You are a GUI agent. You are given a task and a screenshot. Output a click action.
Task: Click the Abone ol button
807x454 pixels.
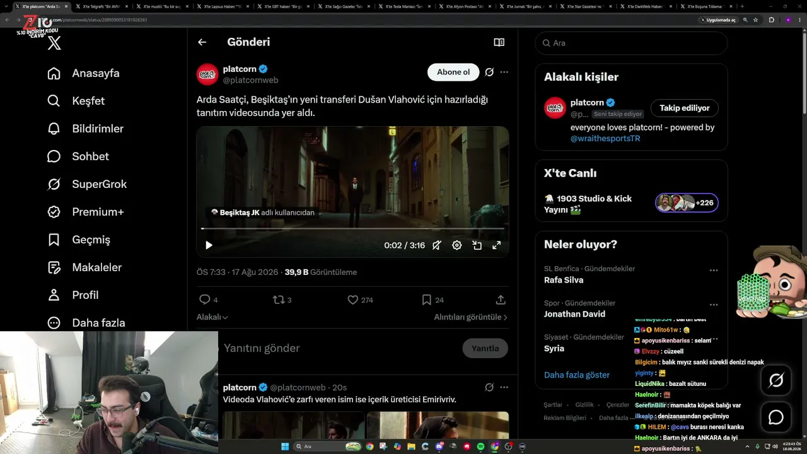click(x=453, y=72)
